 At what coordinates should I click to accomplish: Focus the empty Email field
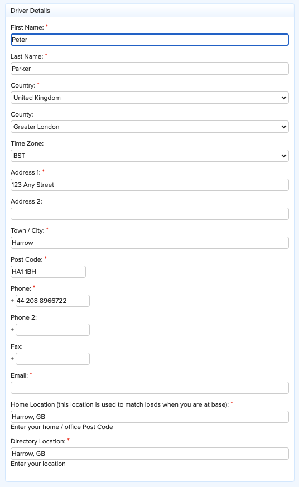[149, 388]
